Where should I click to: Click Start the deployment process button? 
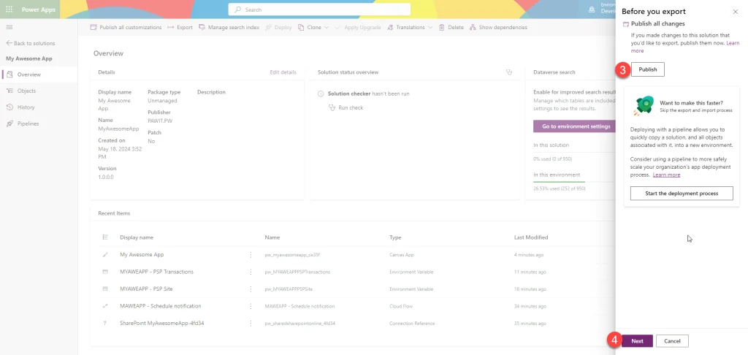point(682,194)
